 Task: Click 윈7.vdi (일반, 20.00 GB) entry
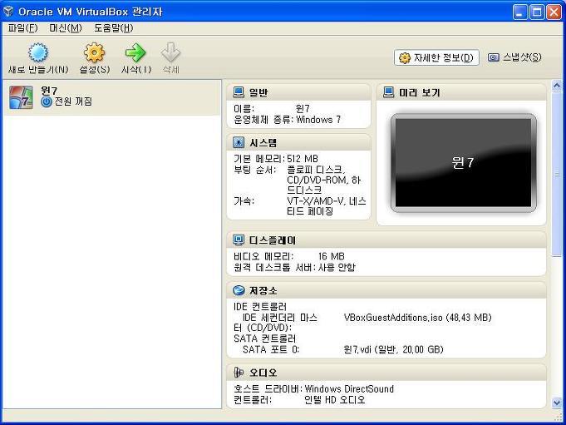[393, 349]
